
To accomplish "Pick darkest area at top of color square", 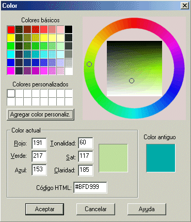I will [x=134, y=43].
